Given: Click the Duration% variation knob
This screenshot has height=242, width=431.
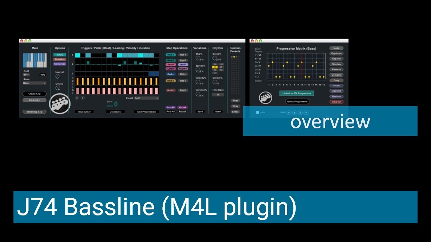Looking at the screenshot, I should [x=198, y=94].
